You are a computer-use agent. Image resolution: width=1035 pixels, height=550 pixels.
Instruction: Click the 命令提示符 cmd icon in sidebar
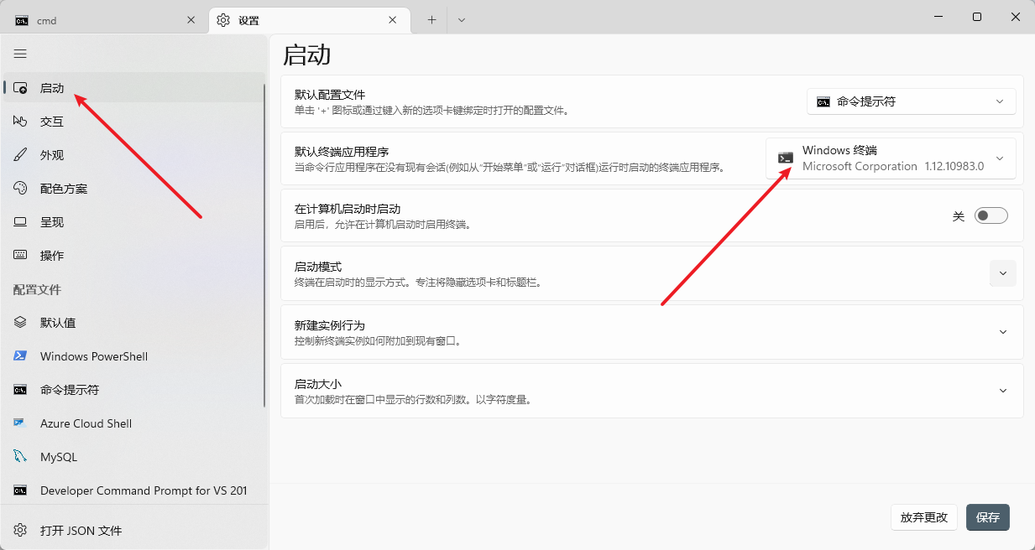(x=21, y=390)
